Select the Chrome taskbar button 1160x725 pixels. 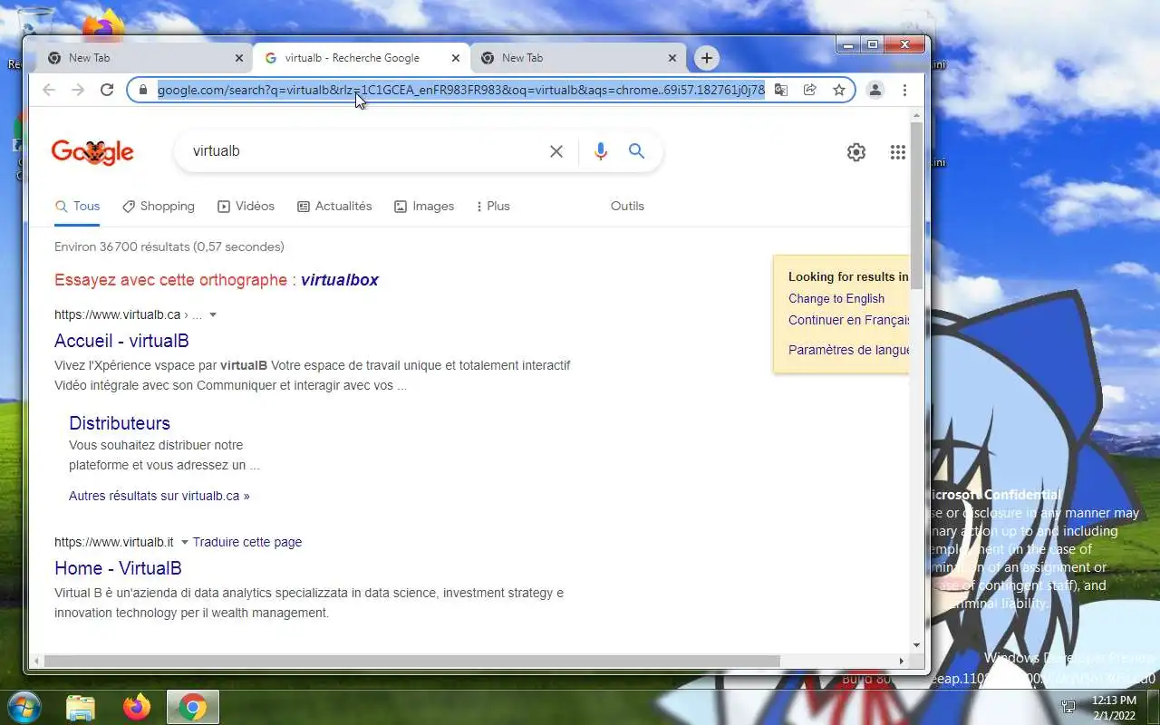pos(193,707)
